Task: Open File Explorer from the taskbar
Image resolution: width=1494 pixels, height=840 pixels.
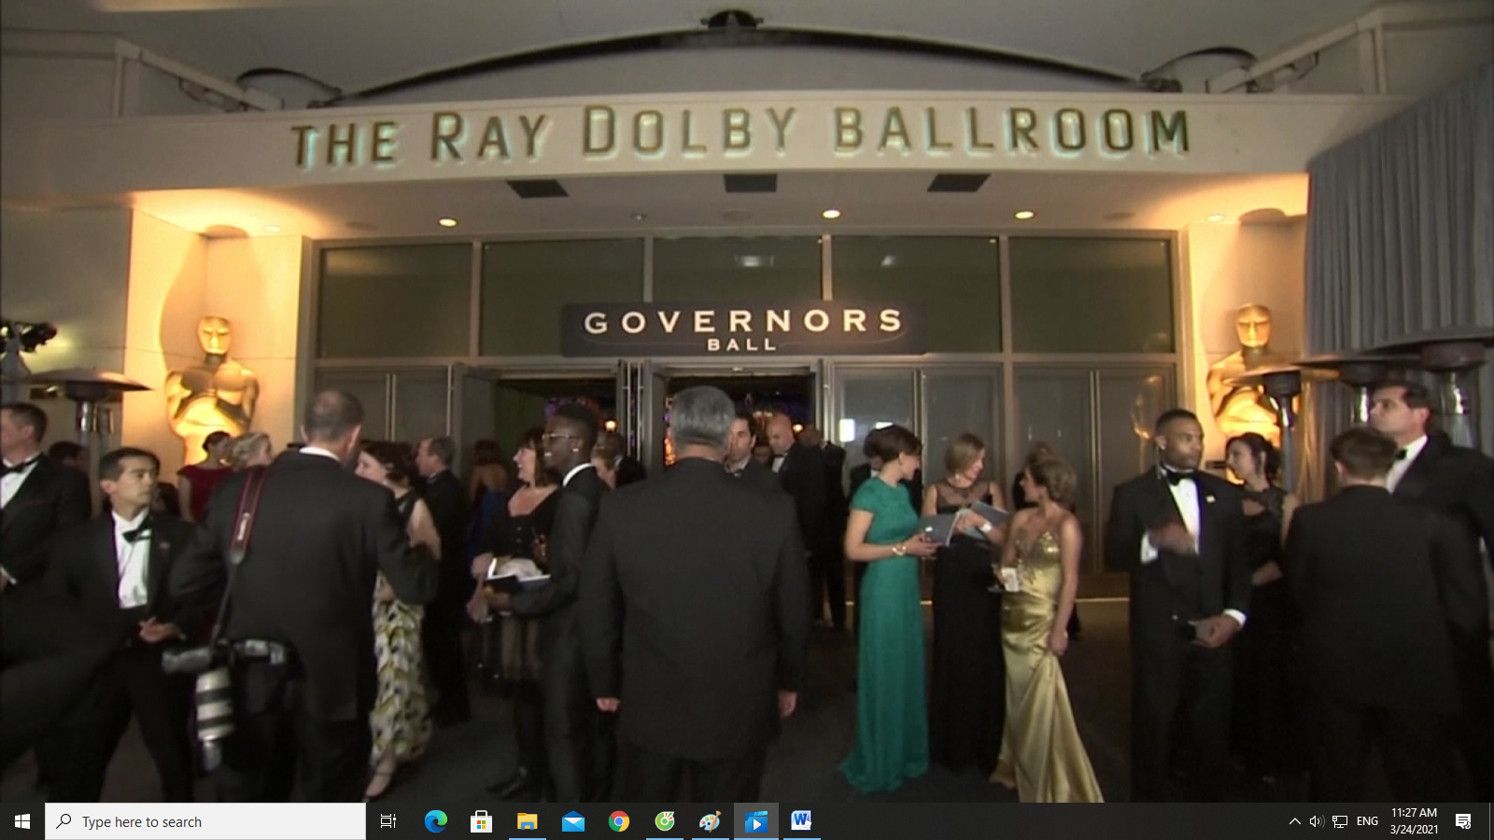Action: 527,821
